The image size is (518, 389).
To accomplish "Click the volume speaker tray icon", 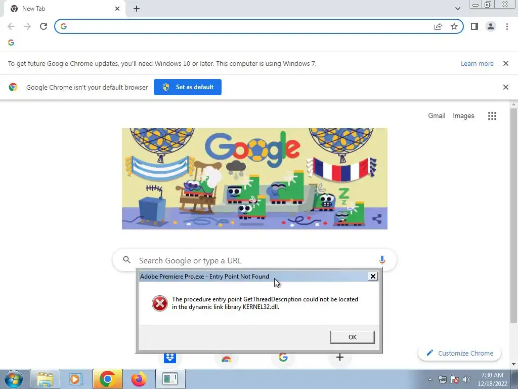I will pyautogui.click(x=467, y=379).
